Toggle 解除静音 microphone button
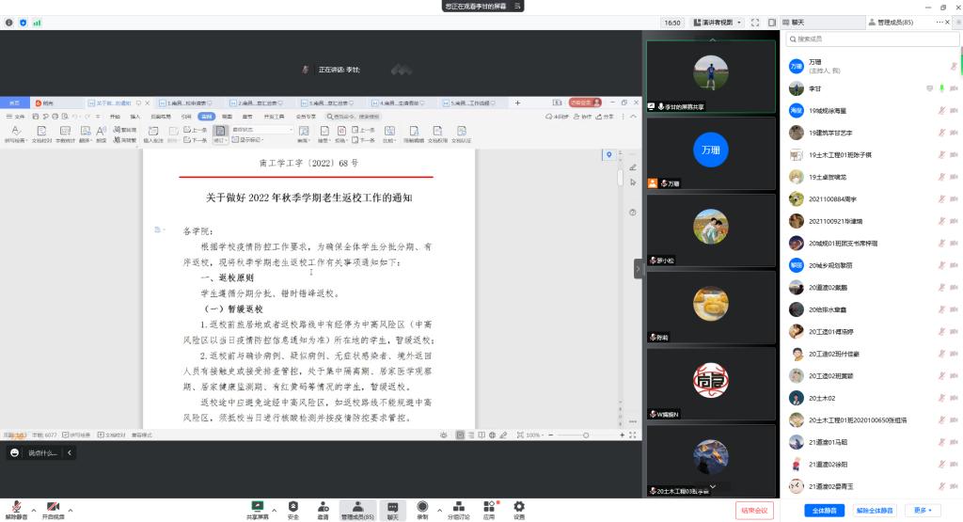Image resolution: width=963 pixels, height=522 pixels. point(17,506)
